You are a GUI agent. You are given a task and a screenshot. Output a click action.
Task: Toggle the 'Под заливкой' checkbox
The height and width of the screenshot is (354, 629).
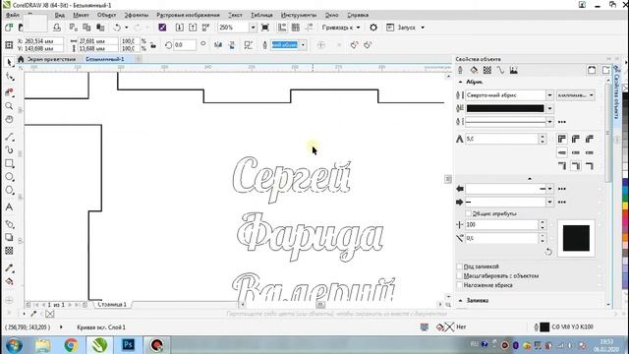[460, 266]
